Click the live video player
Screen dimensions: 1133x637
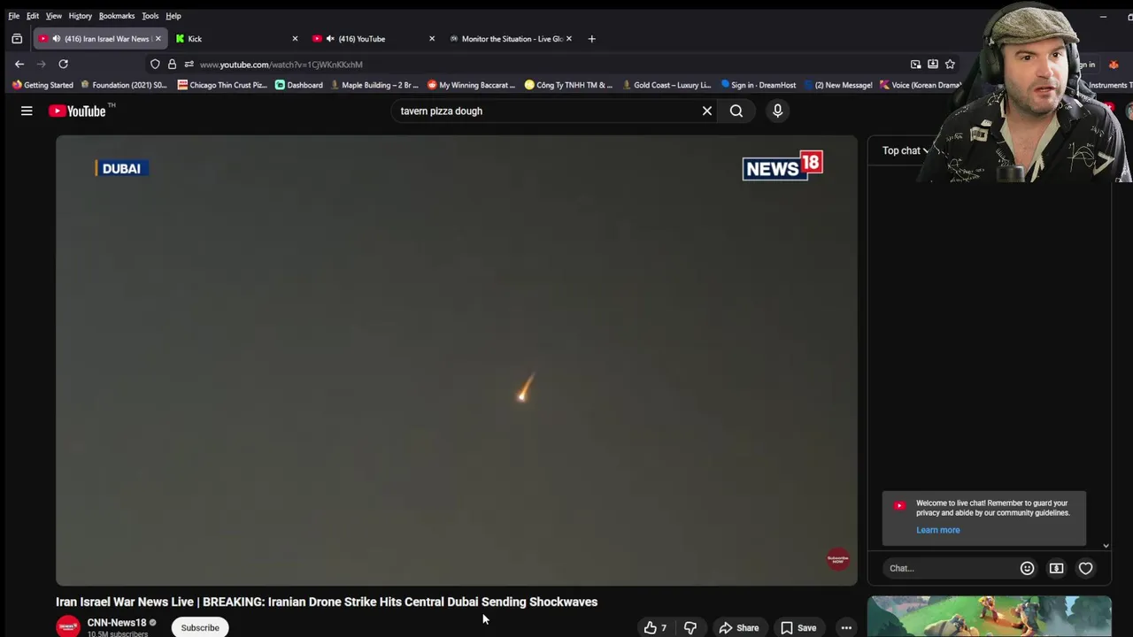pyautogui.click(x=457, y=360)
